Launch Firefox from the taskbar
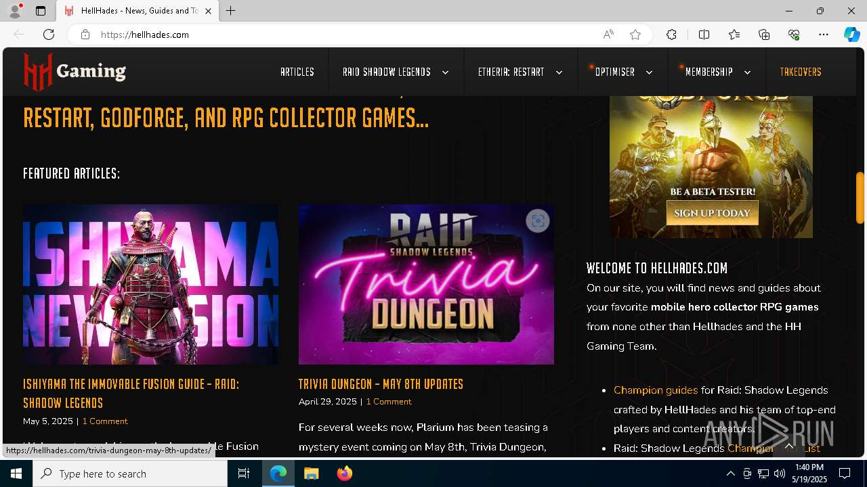The height and width of the screenshot is (487, 867). click(x=345, y=473)
